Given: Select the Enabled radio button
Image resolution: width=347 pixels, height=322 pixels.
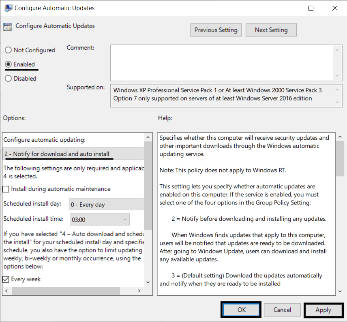Looking at the screenshot, I should click(x=8, y=64).
